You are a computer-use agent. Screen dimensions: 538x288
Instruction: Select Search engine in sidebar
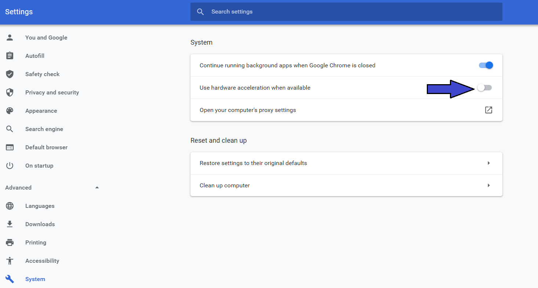pyautogui.click(x=44, y=129)
